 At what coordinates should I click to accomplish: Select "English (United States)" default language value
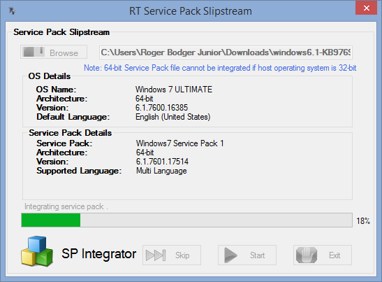coord(172,117)
